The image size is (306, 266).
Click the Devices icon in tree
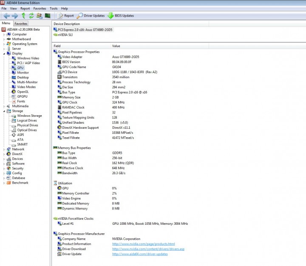[x=8, y=158]
